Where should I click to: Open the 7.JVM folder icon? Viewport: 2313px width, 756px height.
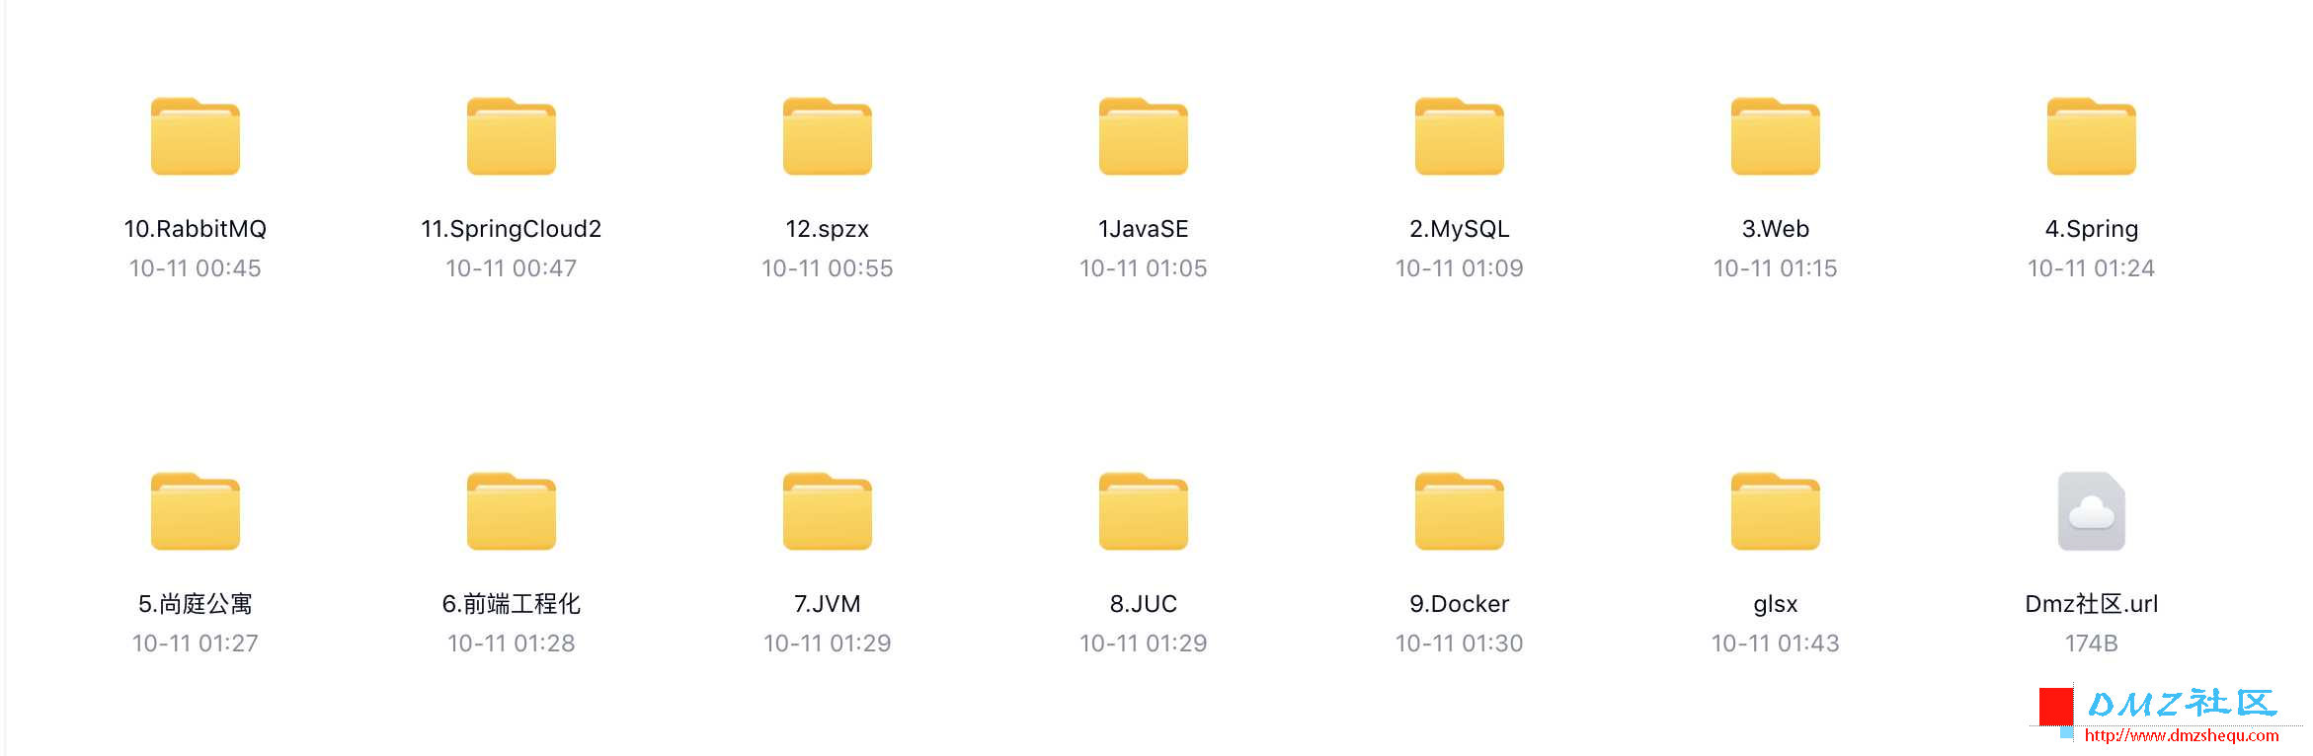pos(828,511)
